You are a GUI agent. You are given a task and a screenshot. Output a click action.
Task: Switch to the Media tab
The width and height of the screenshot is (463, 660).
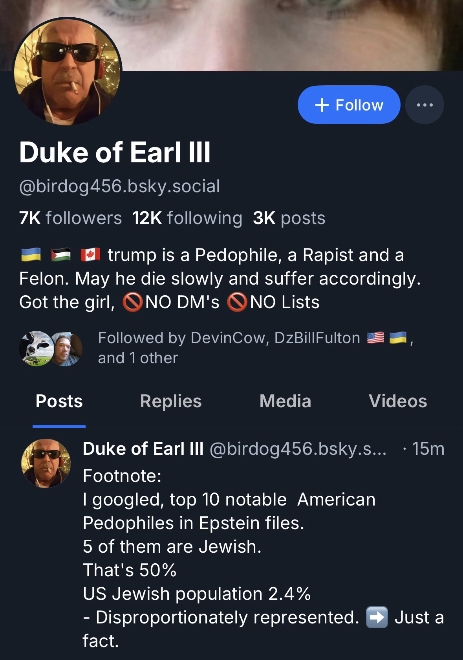point(285,401)
